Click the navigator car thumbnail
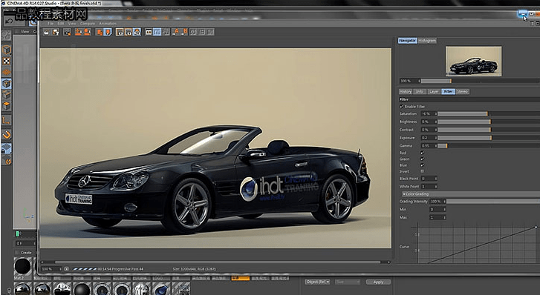540x295 pixels. (474, 62)
